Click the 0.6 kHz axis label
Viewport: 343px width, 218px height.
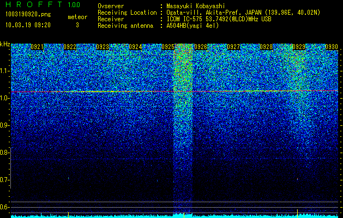pyautogui.click(x=4, y=207)
